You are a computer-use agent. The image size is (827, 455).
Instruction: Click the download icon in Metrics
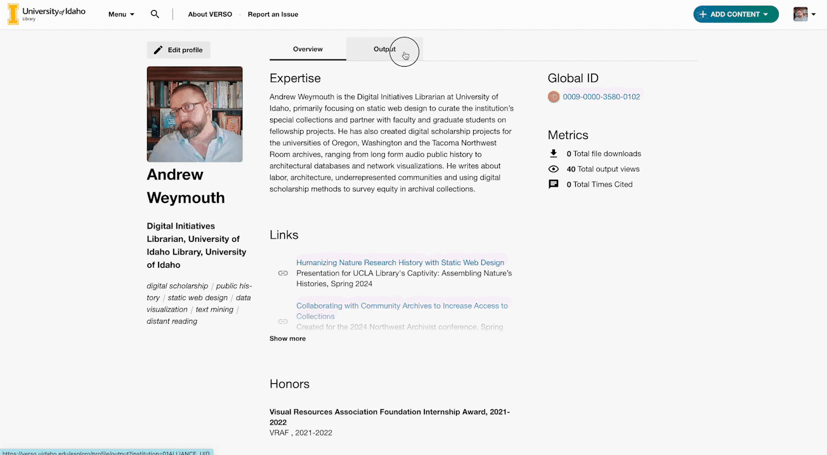pyautogui.click(x=554, y=154)
